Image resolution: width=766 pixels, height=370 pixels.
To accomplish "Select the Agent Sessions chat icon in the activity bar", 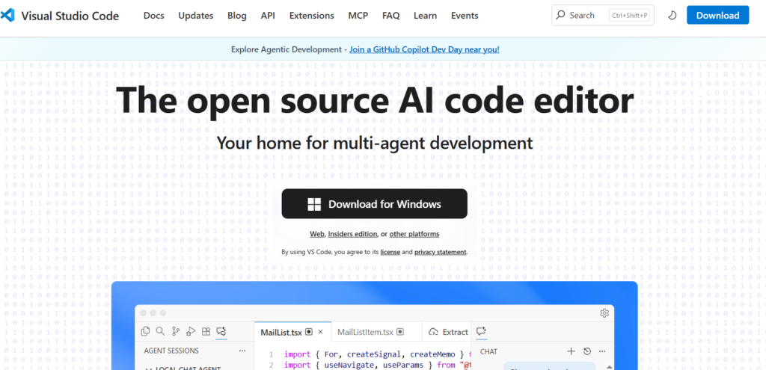I will coord(221,331).
